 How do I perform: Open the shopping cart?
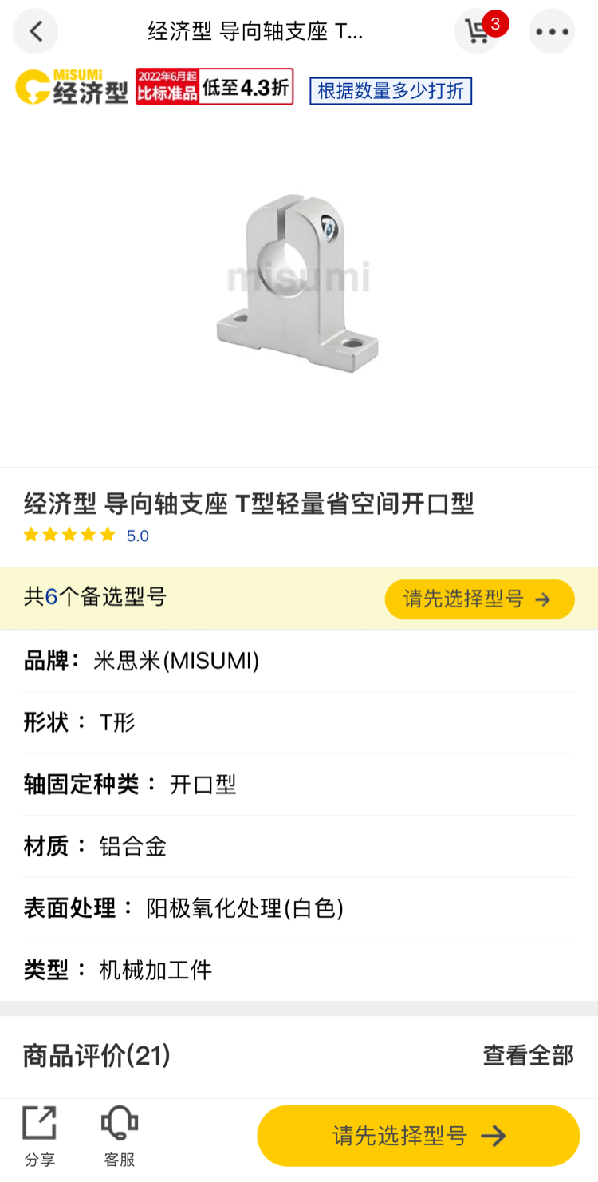(x=477, y=32)
